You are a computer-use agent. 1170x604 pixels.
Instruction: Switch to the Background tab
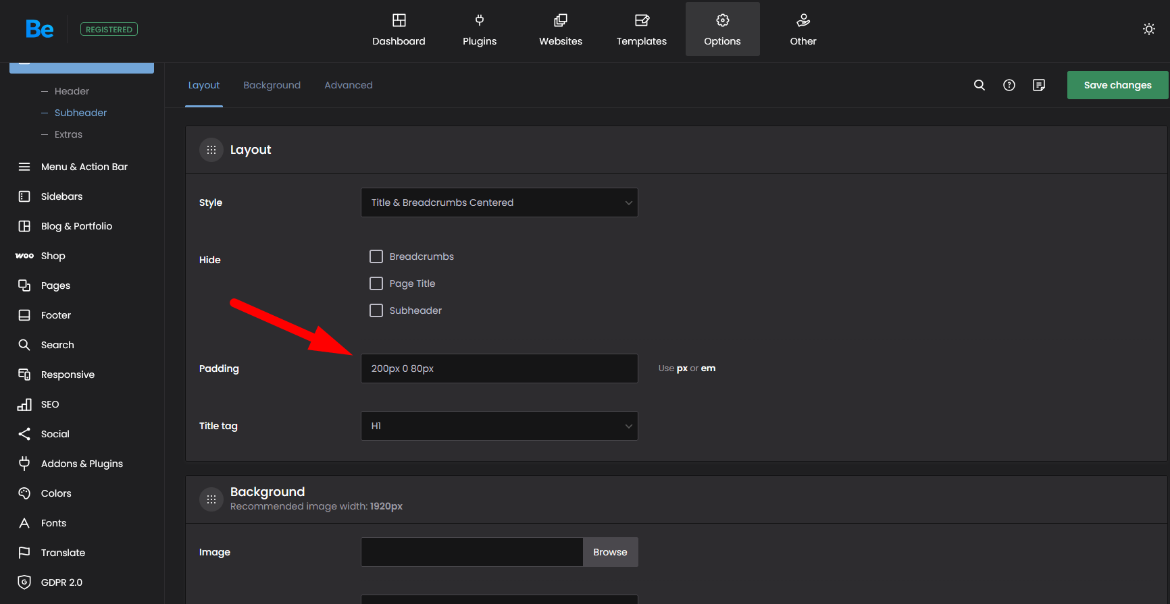tap(272, 85)
